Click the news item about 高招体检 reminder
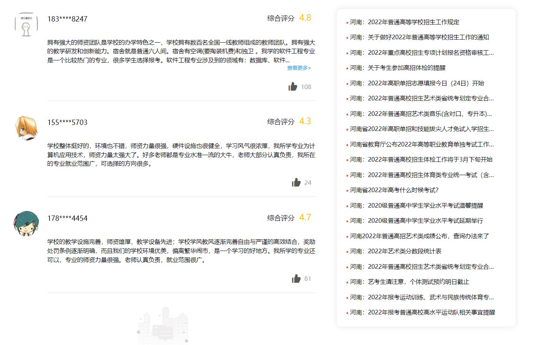This screenshot has height=345, width=533. pyautogui.click(x=397, y=68)
